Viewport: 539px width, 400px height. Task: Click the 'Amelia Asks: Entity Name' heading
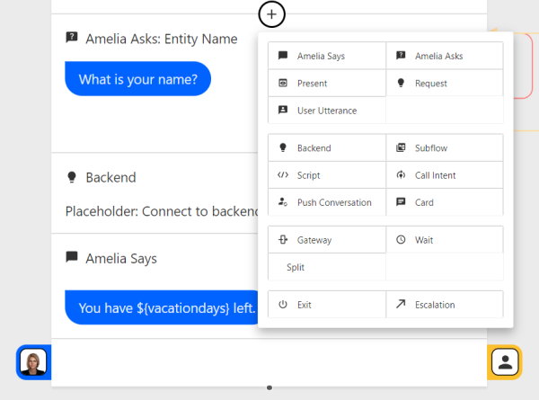(162, 39)
